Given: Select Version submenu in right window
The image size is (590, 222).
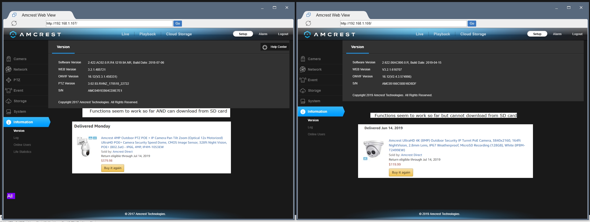Looking at the screenshot, I should pos(313,120).
